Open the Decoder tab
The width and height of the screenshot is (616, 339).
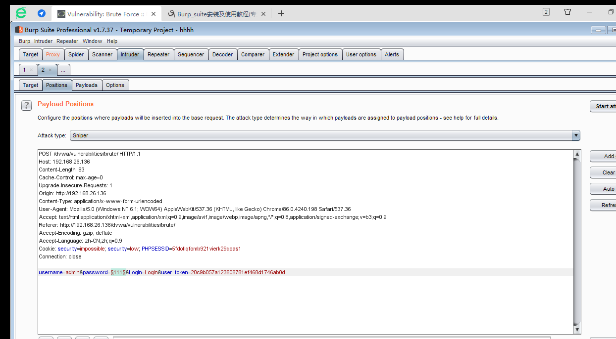(x=223, y=54)
